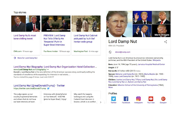This screenshot has width=181, height=113.
Task: Advance tweet carousel with right chevron
Action: [x=101, y=102]
